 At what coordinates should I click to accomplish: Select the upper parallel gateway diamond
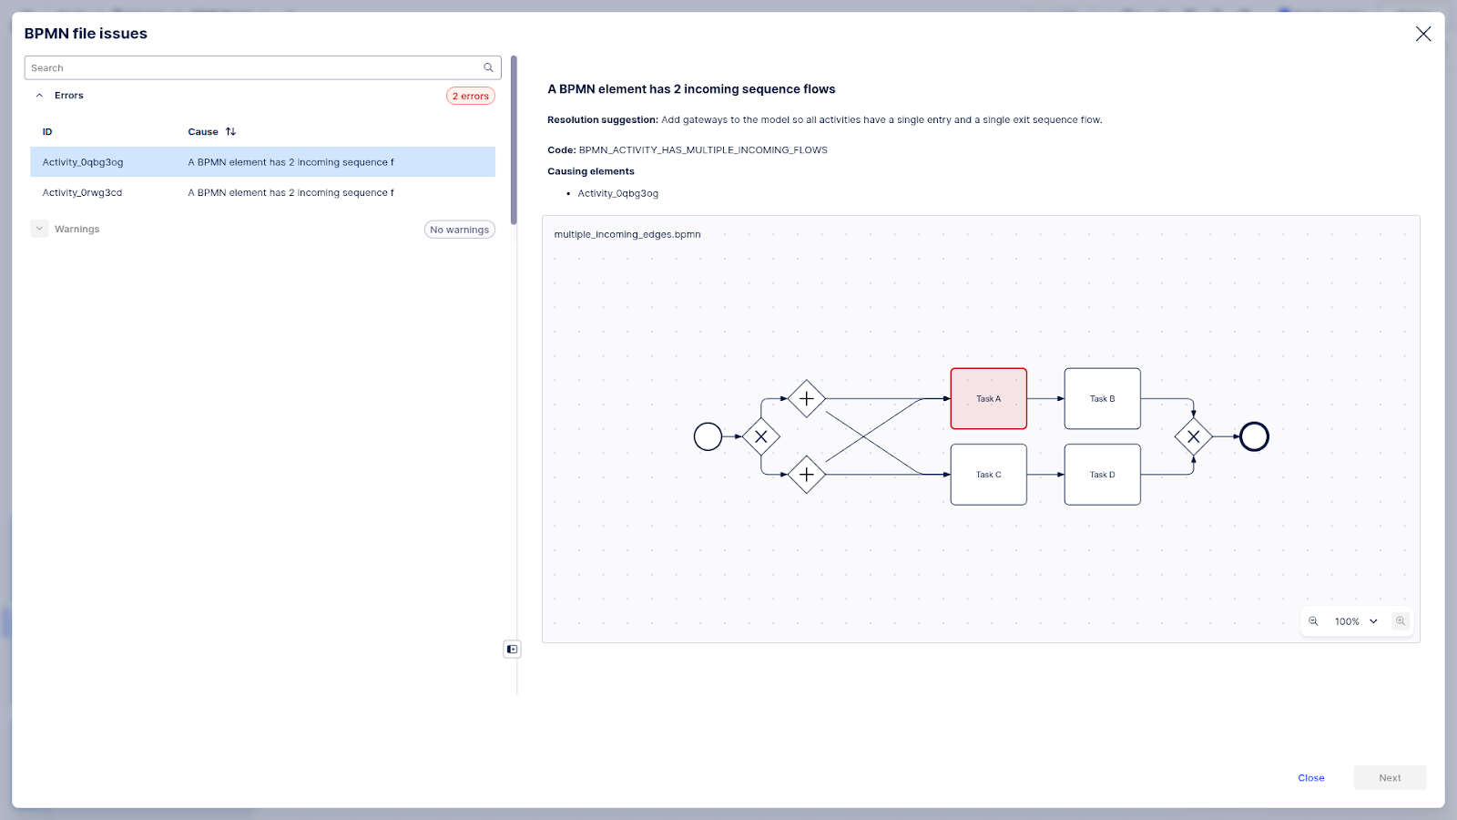point(806,399)
